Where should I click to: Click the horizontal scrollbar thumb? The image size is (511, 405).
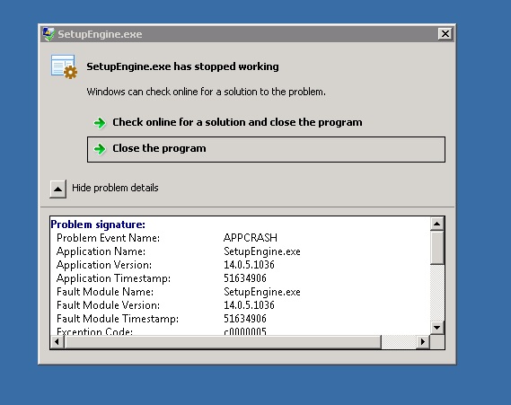tap(223, 342)
